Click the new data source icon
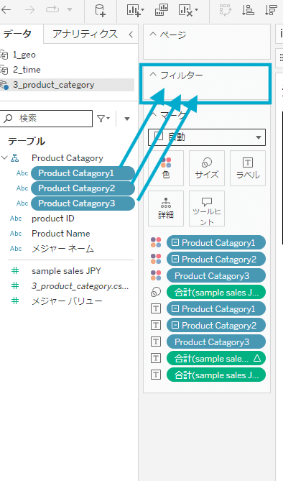 (x=101, y=10)
